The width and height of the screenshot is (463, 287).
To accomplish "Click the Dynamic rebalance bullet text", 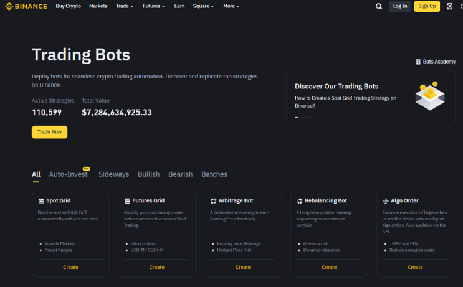I will click(322, 250).
